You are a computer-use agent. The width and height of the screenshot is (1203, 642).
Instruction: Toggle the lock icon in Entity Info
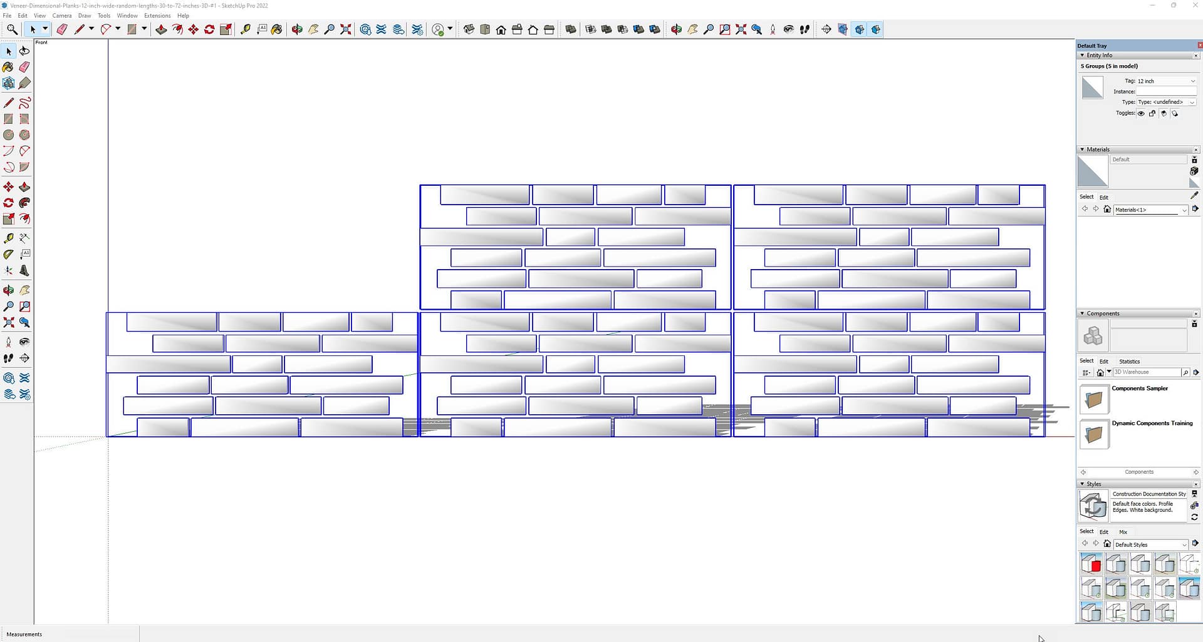pos(1152,113)
